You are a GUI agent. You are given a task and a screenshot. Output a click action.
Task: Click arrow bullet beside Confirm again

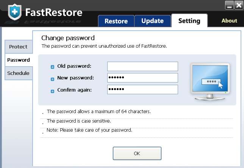[52, 90]
